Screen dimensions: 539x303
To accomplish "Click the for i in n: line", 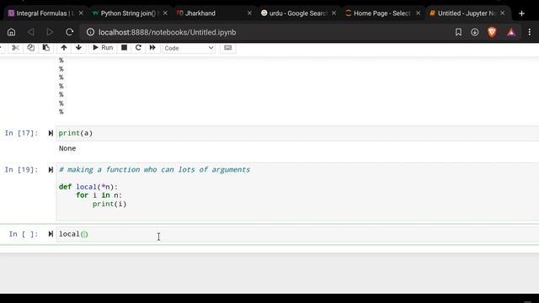I will click(x=99, y=195).
